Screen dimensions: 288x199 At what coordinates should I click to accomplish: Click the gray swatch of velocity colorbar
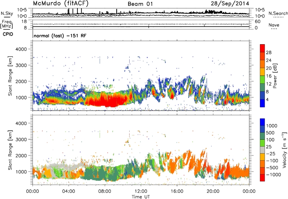pos(262,150)
